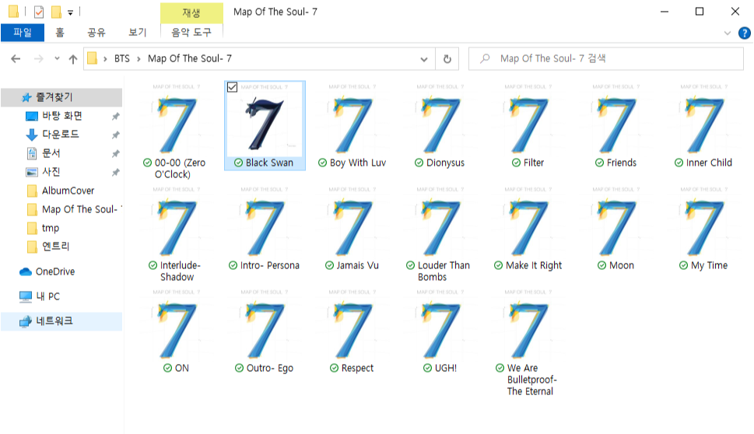Go forward with the forward arrow

[x=38, y=58]
